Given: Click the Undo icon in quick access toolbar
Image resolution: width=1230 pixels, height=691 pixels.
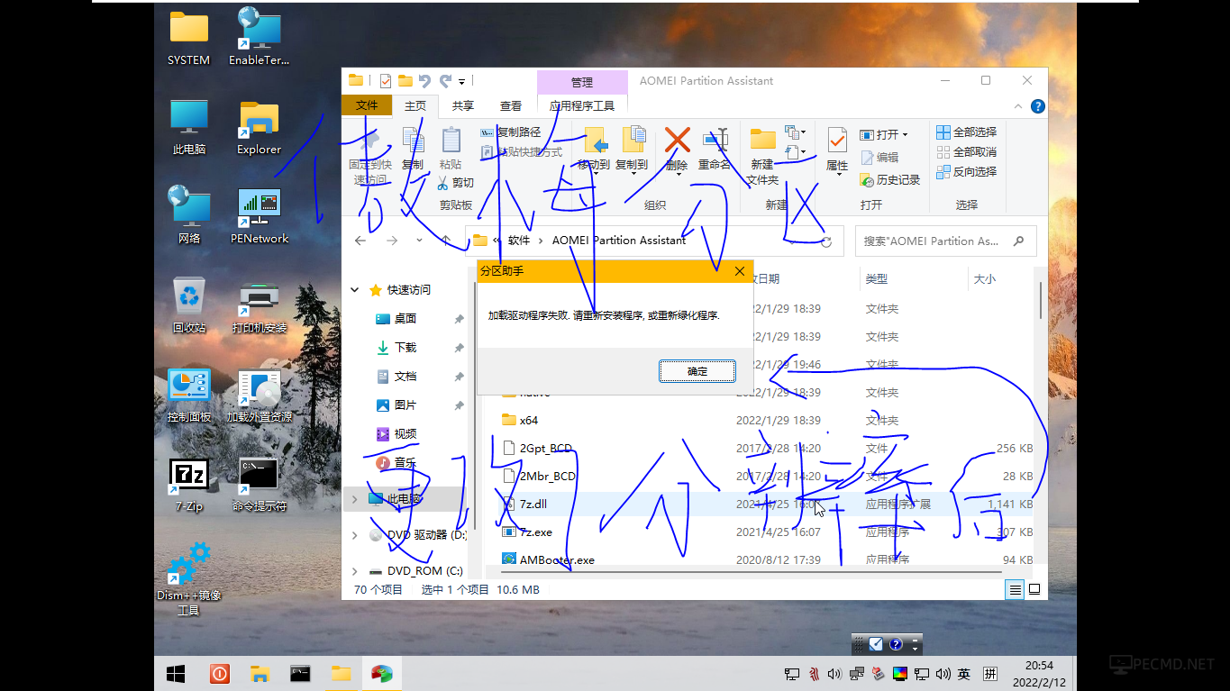Looking at the screenshot, I should [x=424, y=81].
